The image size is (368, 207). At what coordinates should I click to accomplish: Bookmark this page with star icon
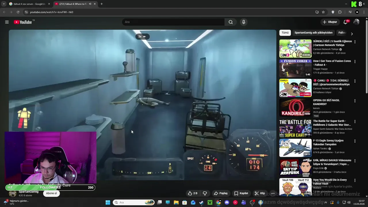point(323,12)
